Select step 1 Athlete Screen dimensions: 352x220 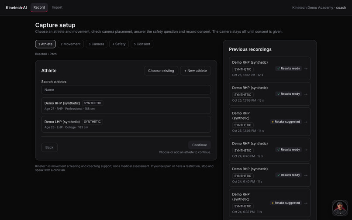(x=45, y=44)
